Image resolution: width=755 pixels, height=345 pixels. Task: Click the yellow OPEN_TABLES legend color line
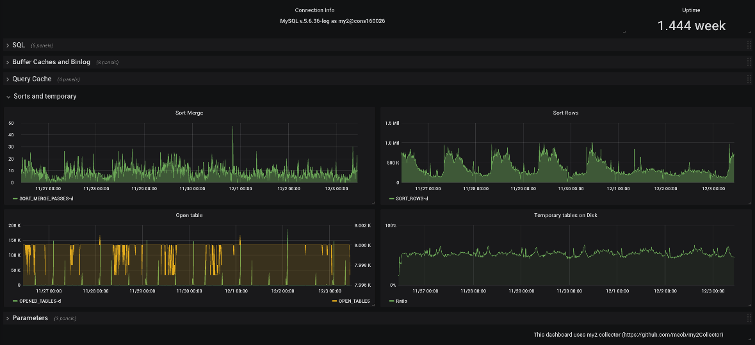(x=335, y=301)
